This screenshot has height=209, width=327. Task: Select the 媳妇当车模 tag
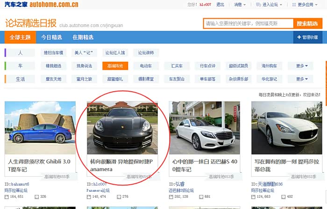coord(54,53)
